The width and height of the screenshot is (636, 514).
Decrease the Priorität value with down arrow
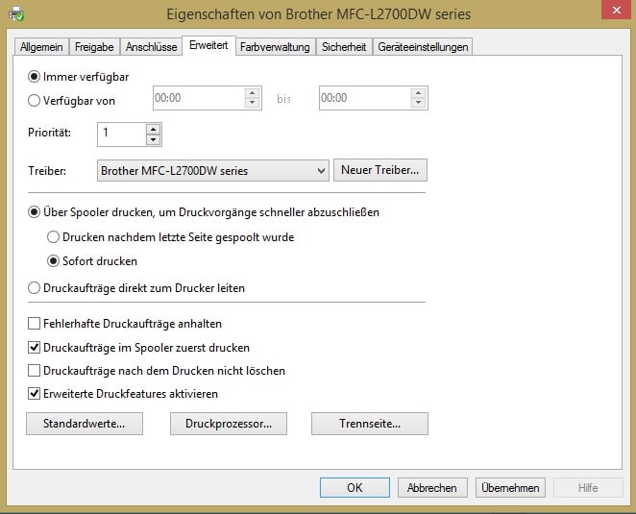(153, 139)
